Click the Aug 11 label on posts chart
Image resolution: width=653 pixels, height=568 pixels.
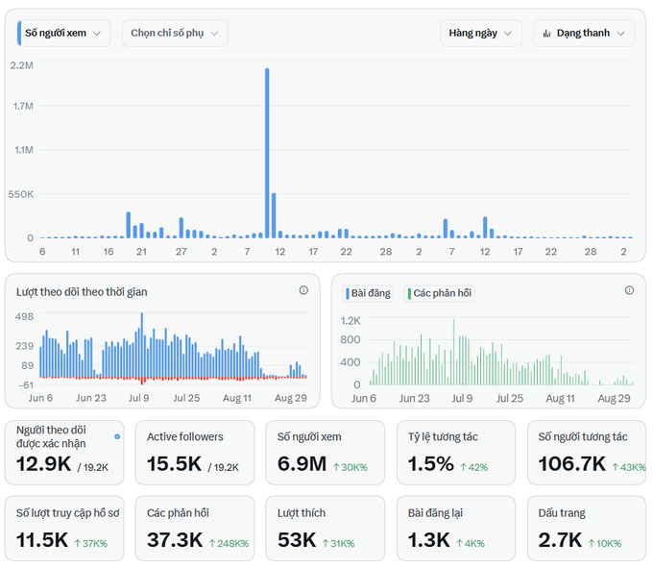561,399
